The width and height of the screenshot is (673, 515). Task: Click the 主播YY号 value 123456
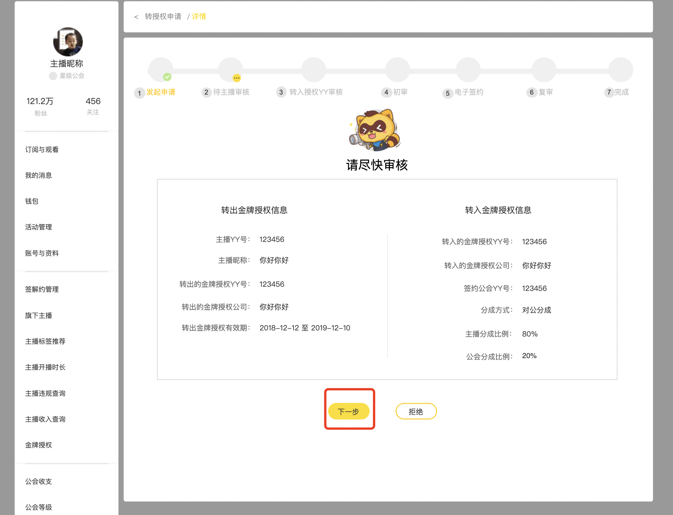point(272,240)
